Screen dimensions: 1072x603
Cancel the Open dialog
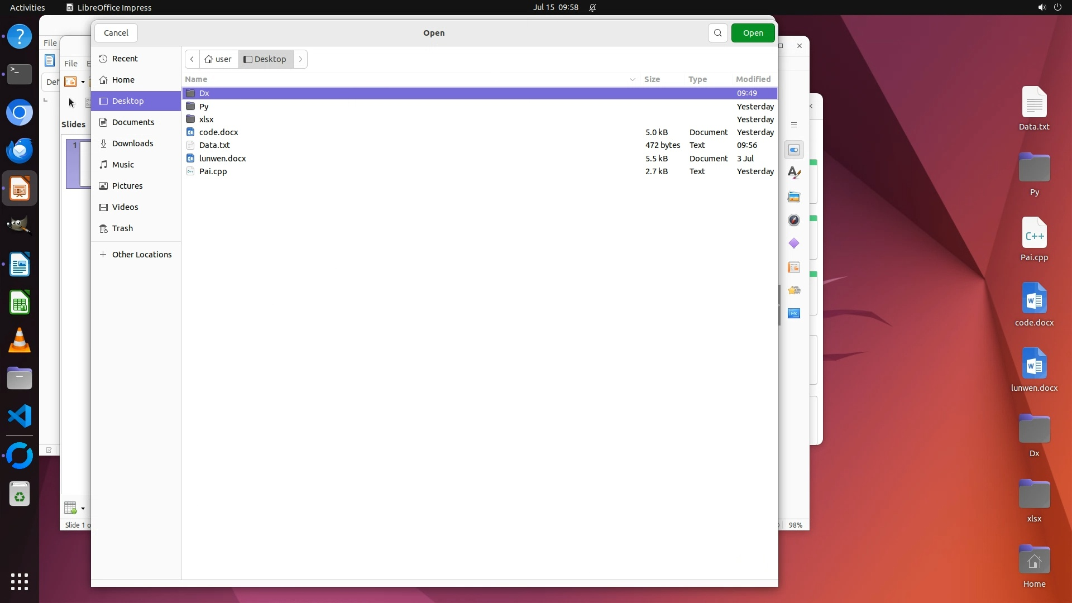coord(116,33)
